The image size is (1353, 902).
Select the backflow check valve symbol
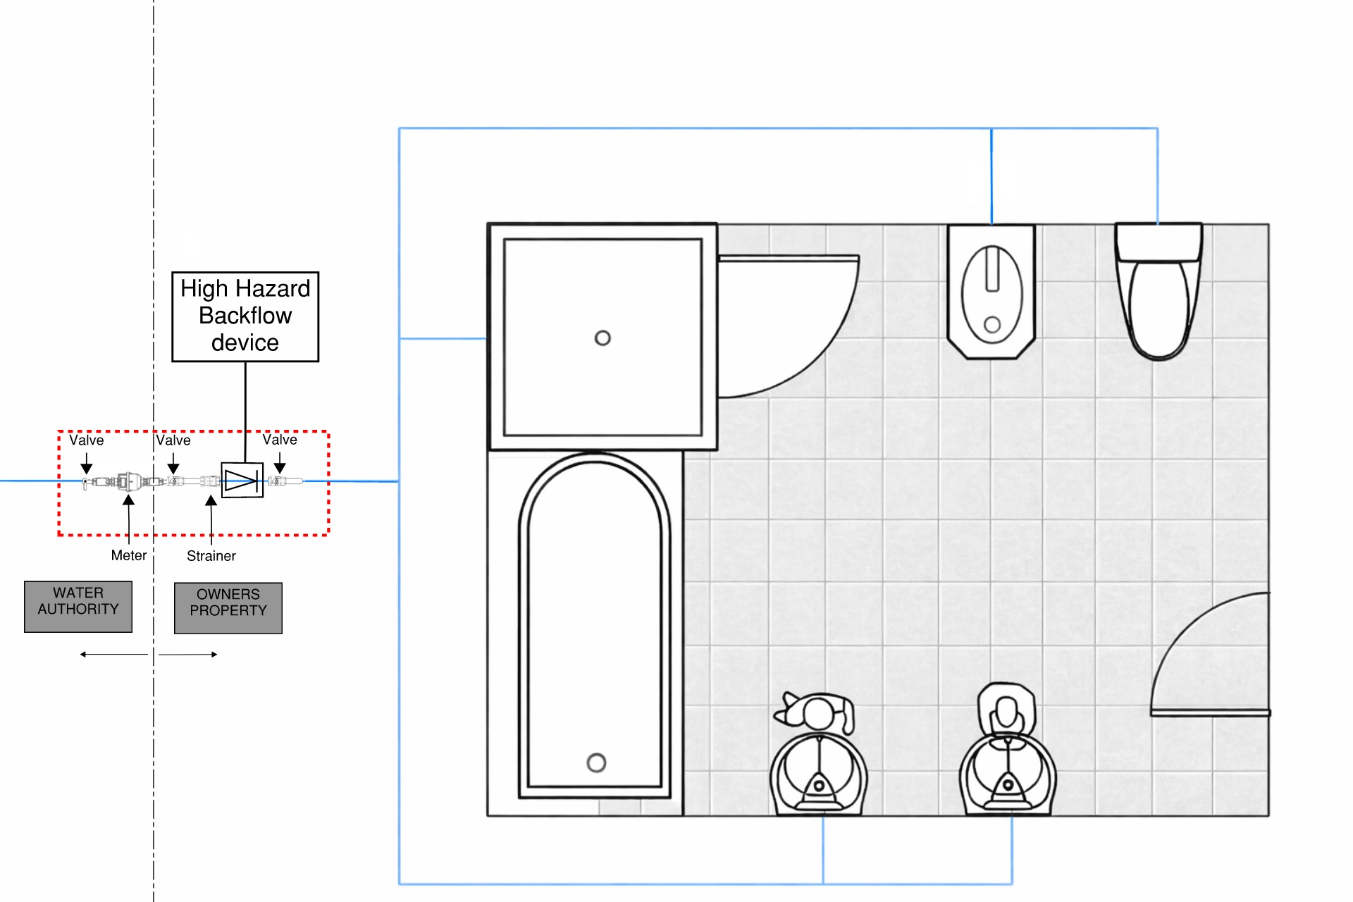tap(242, 481)
